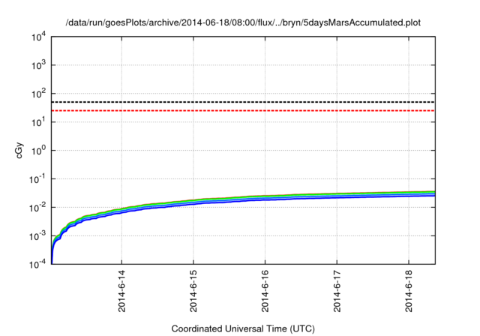Image resolution: width=480 pixels, height=336 pixels.
Task: Click the 2014-6-15 date tick label
Action: 193,291
